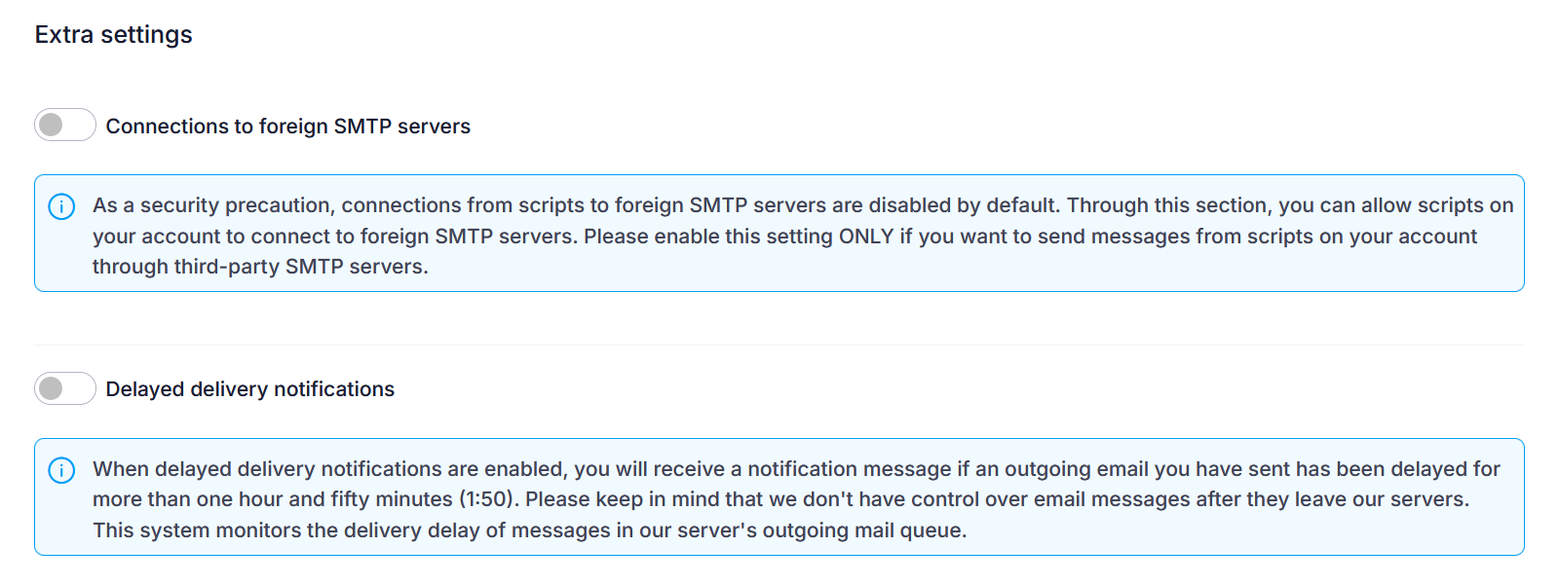Click the 'Connections to foreign SMTP servers' label
The image size is (1559, 584).
click(x=288, y=126)
